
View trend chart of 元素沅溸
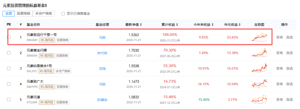tap(259, 99)
